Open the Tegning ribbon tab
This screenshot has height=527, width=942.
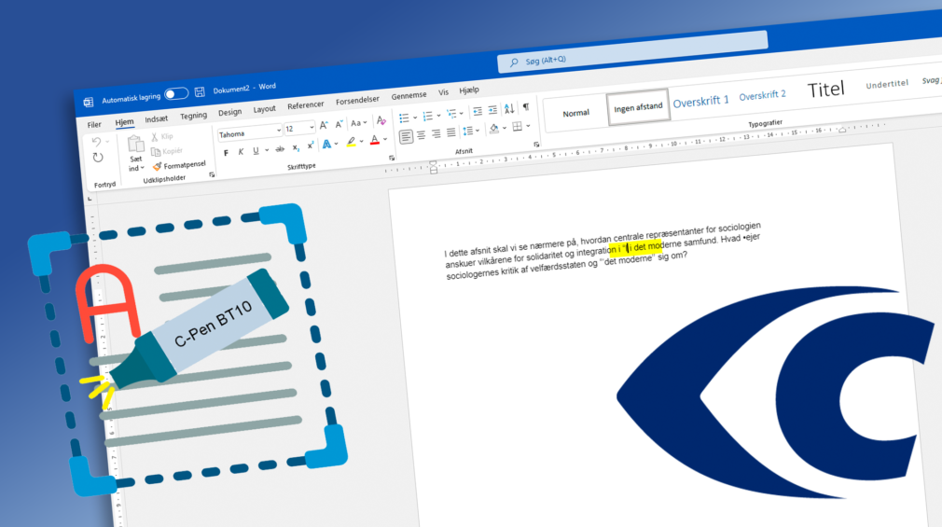[193, 116]
